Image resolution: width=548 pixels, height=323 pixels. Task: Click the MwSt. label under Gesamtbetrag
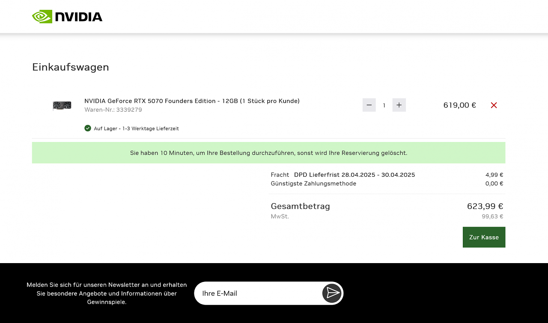(280, 216)
